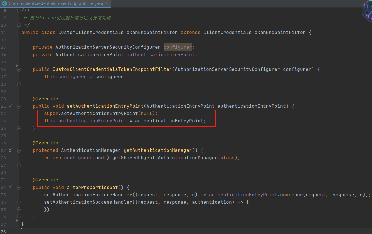Close the CustomClientCredentialsTokenEndpointFilter.java tab

pyautogui.click(x=108, y=4)
